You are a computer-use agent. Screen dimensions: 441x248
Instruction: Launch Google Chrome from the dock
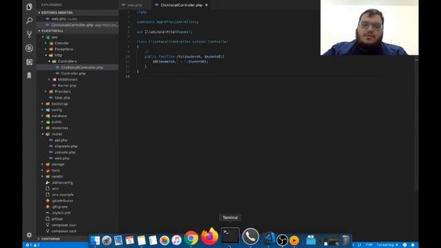(x=192, y=238)
